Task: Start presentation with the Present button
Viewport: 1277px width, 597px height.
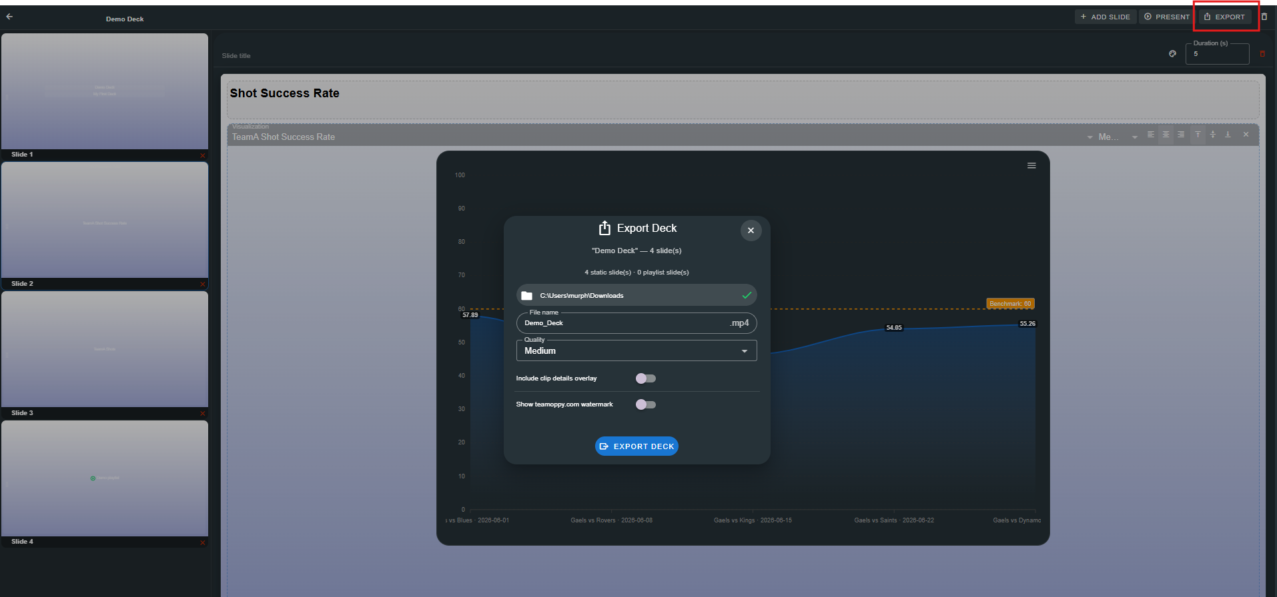Action: click(x=1167, y=17)
